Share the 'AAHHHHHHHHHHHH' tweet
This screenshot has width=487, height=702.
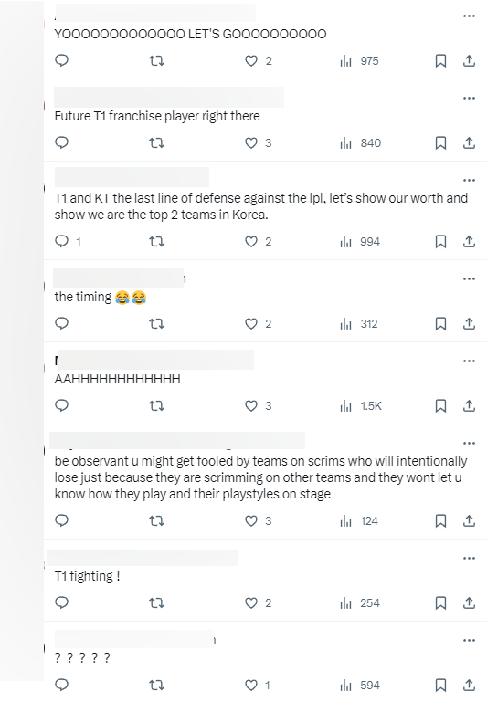(x=469, y=405)
